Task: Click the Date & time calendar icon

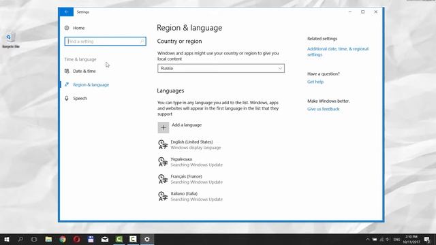Action: (67, 71)
